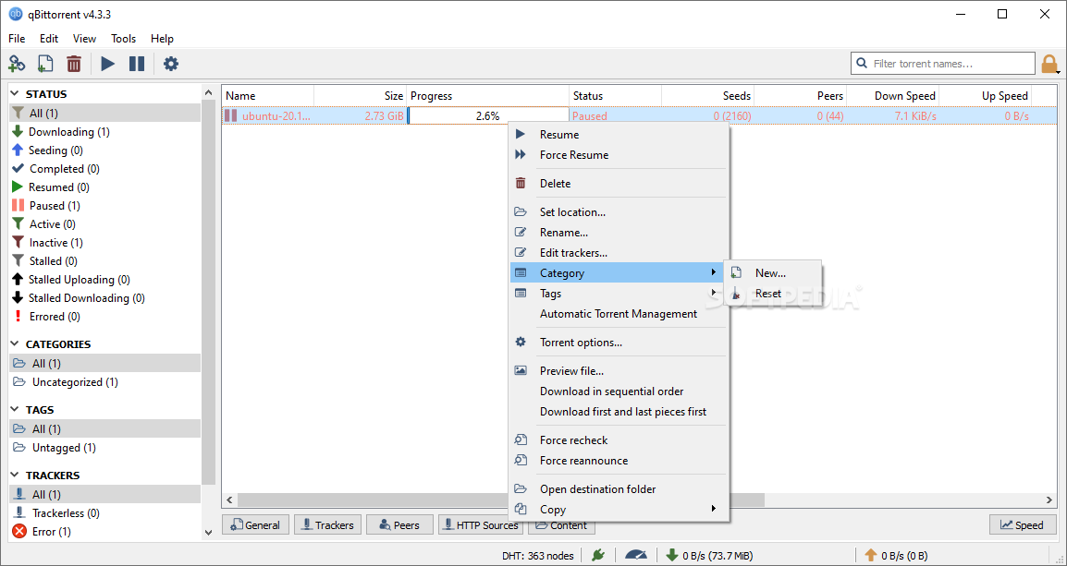
Task: Switch to the General tab
Action: (x=256, y=524)
